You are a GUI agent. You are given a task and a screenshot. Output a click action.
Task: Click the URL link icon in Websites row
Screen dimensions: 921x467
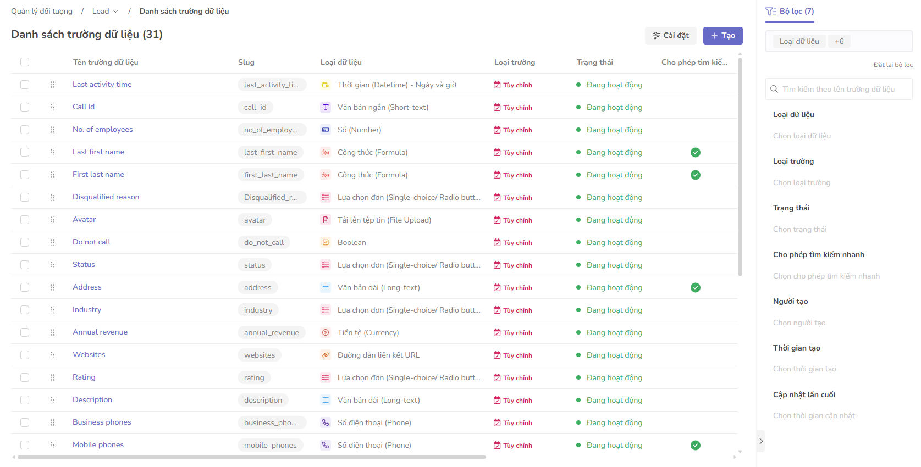pyautogui.click(x=326, y=355)
